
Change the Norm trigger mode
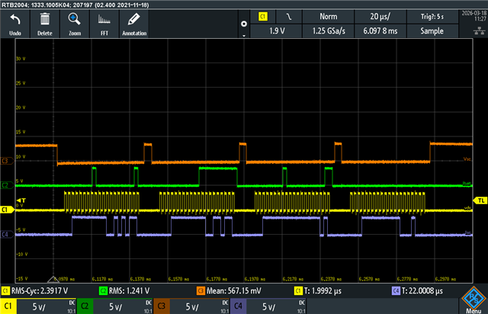click(x=329, y=17)
